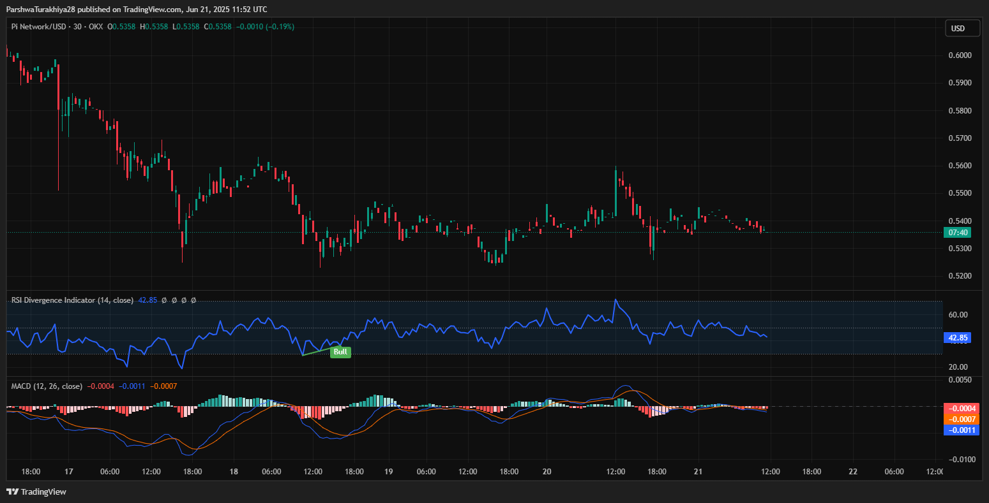Open the USD currency selector
The width and height of the screenshot is (989, 503).
[963, 28]
